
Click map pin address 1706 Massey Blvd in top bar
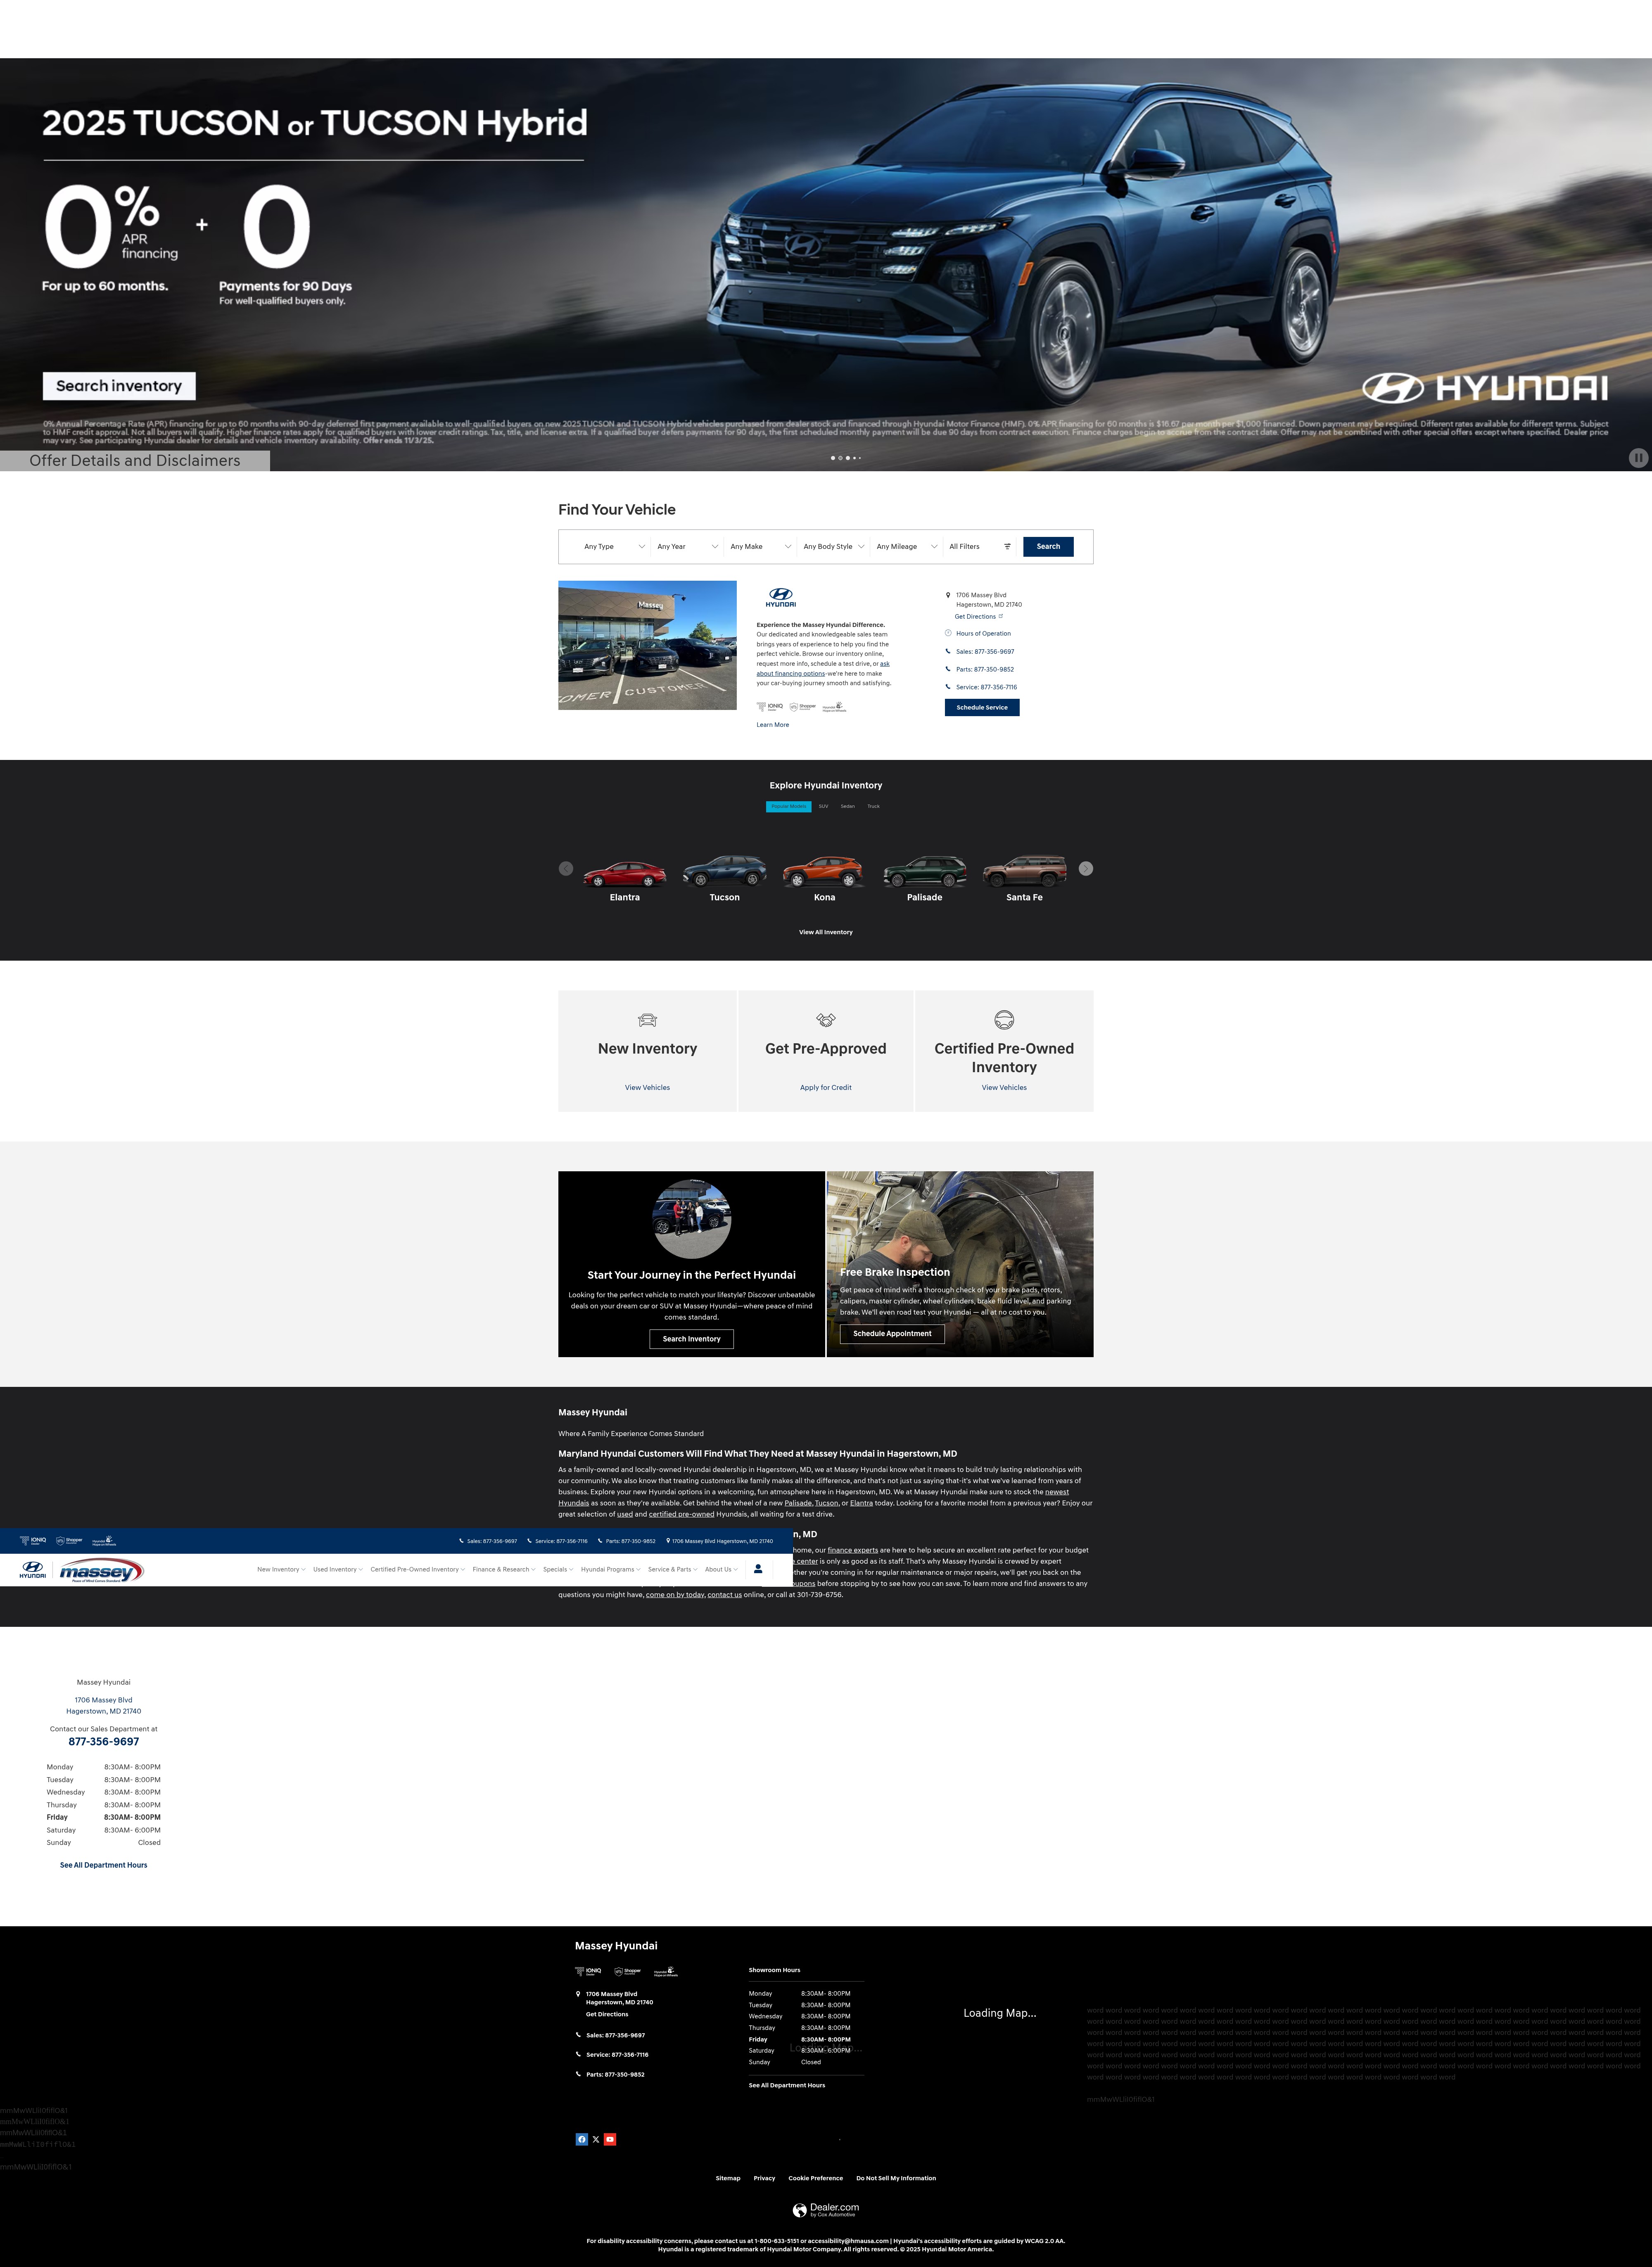coord(719,1541)
